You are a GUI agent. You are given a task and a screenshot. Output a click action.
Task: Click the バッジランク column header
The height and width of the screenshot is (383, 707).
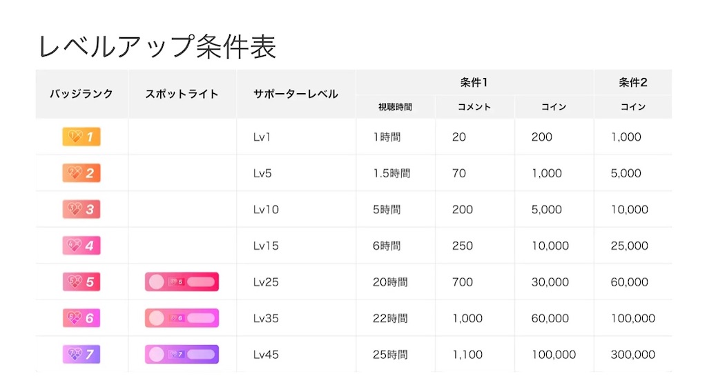(x=81, y=94)
